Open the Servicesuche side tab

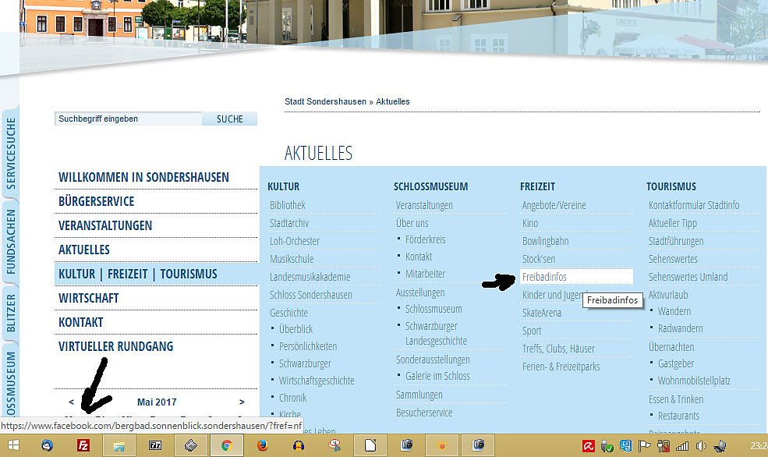pyautogui.click(x=10, y=154)
